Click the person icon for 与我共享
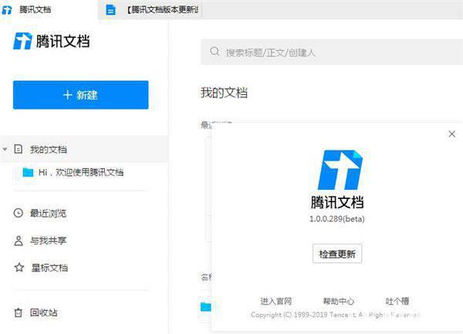 click(x=19, y=241)
